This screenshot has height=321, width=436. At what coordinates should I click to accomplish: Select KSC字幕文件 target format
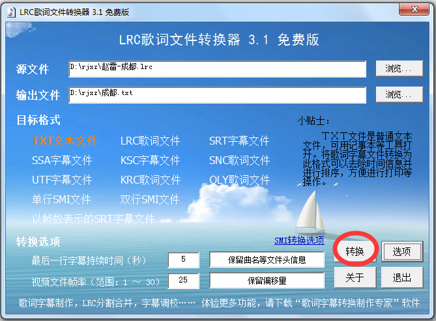coord(150,160)
